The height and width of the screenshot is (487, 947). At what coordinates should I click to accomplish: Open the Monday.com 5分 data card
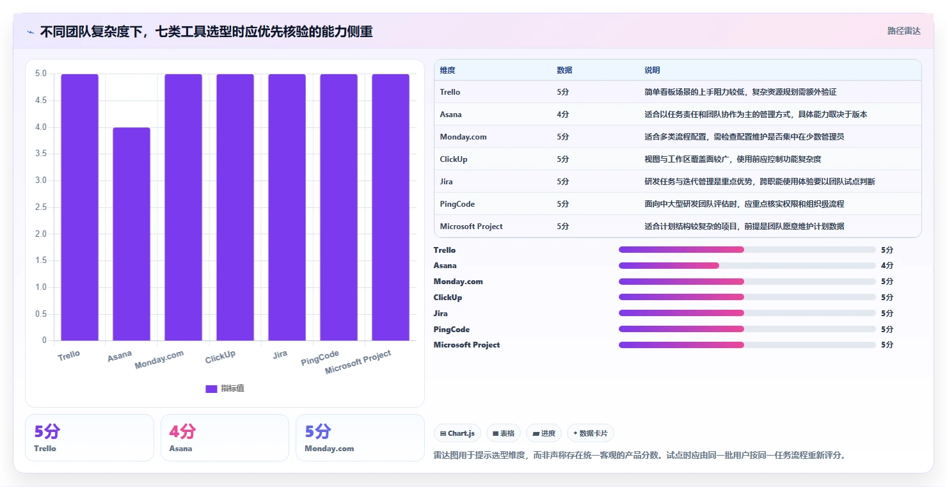point(360,438)
